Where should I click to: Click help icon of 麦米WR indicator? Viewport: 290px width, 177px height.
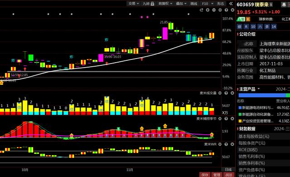tap(226, 144)
